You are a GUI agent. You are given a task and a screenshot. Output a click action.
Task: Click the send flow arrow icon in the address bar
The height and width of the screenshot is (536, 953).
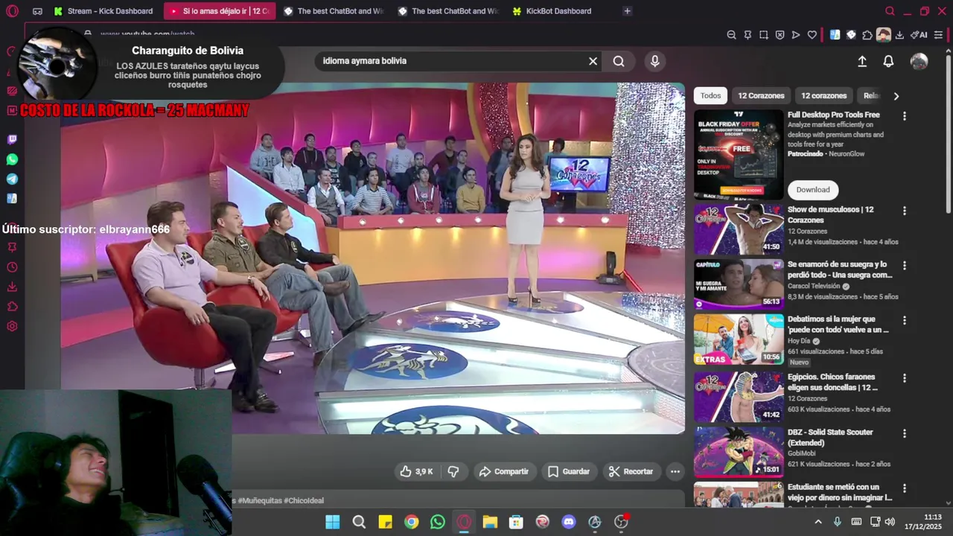coord(796,35)
